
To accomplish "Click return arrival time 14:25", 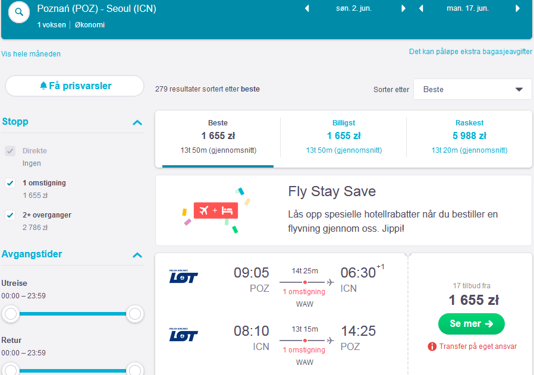I will coord(358,331).
